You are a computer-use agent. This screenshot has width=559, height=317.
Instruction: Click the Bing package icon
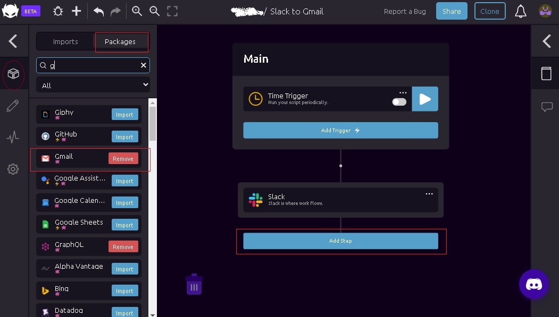45,290
